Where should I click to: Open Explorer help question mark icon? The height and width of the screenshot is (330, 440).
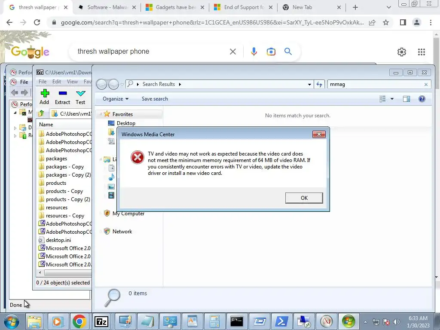coord(422,99)
